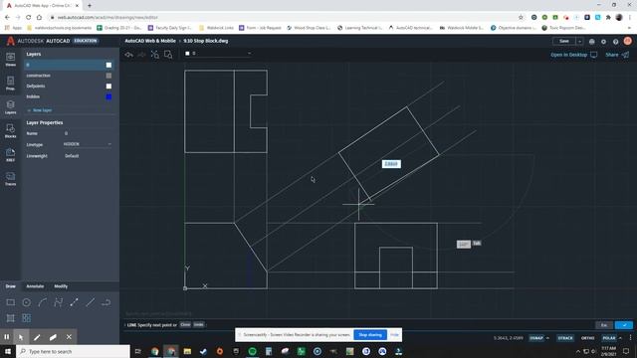Switch to the Draw tab

(11, 286)
